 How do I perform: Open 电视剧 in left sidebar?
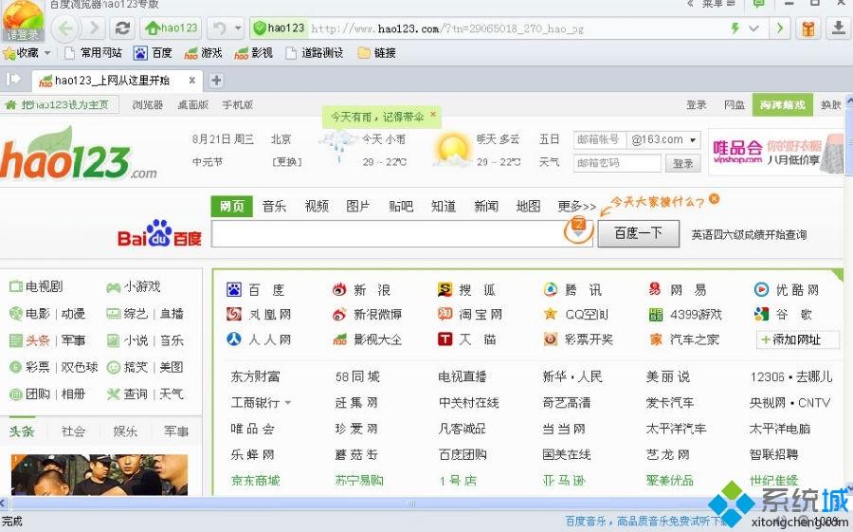coord(36,286)
